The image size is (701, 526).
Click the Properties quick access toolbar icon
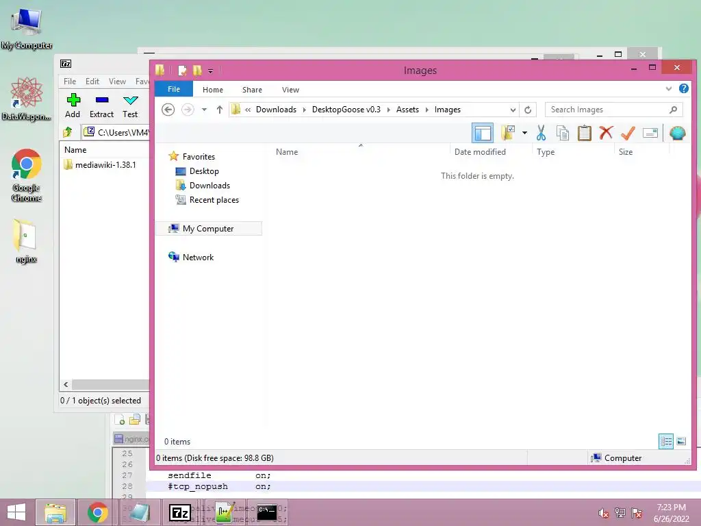pyautogui.click(x=182, y=71)
